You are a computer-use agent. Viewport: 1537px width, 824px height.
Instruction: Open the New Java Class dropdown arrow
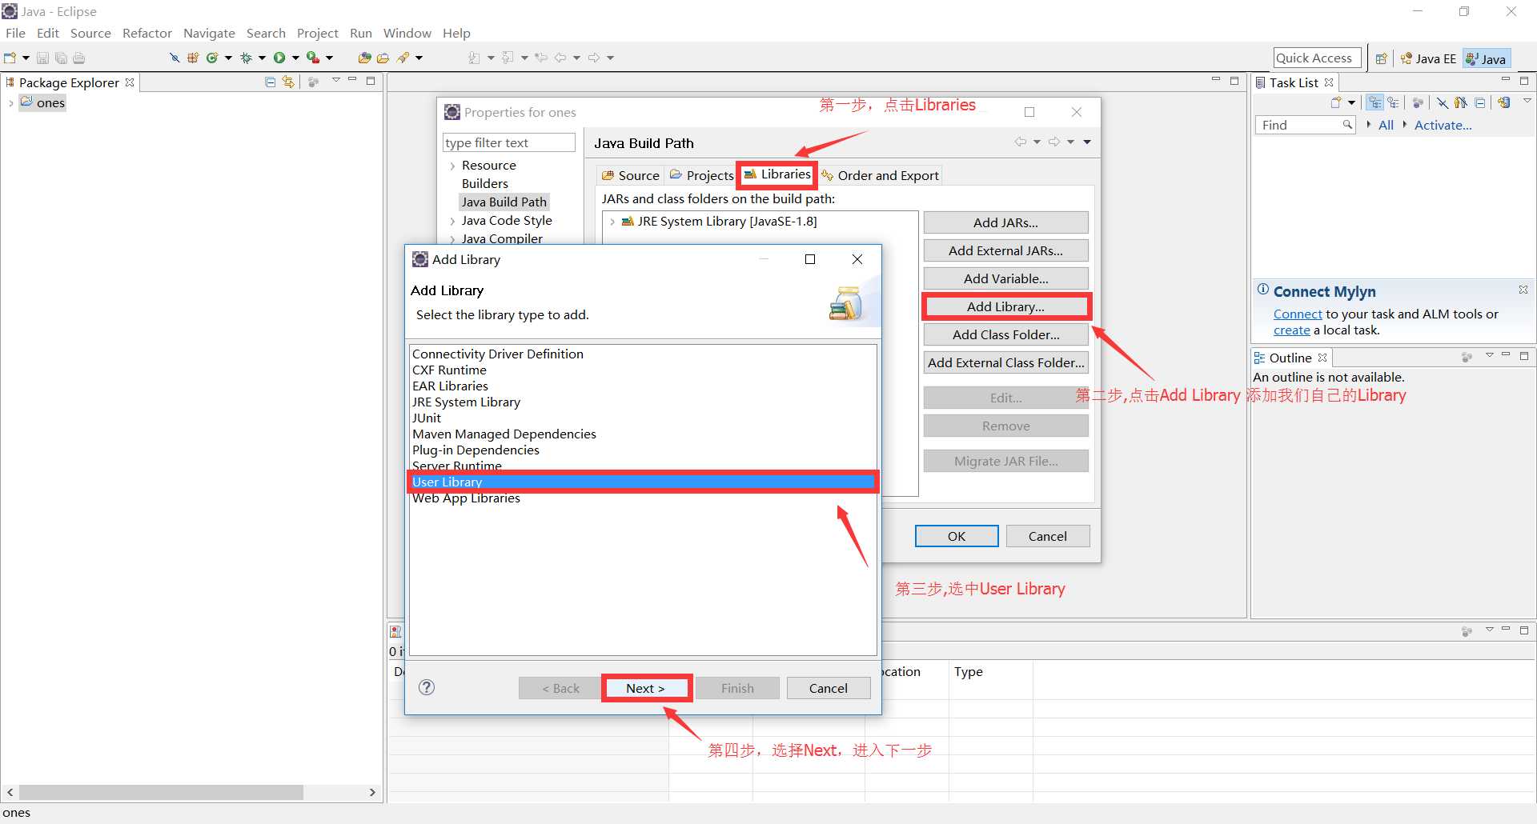(x=228, y=58)
